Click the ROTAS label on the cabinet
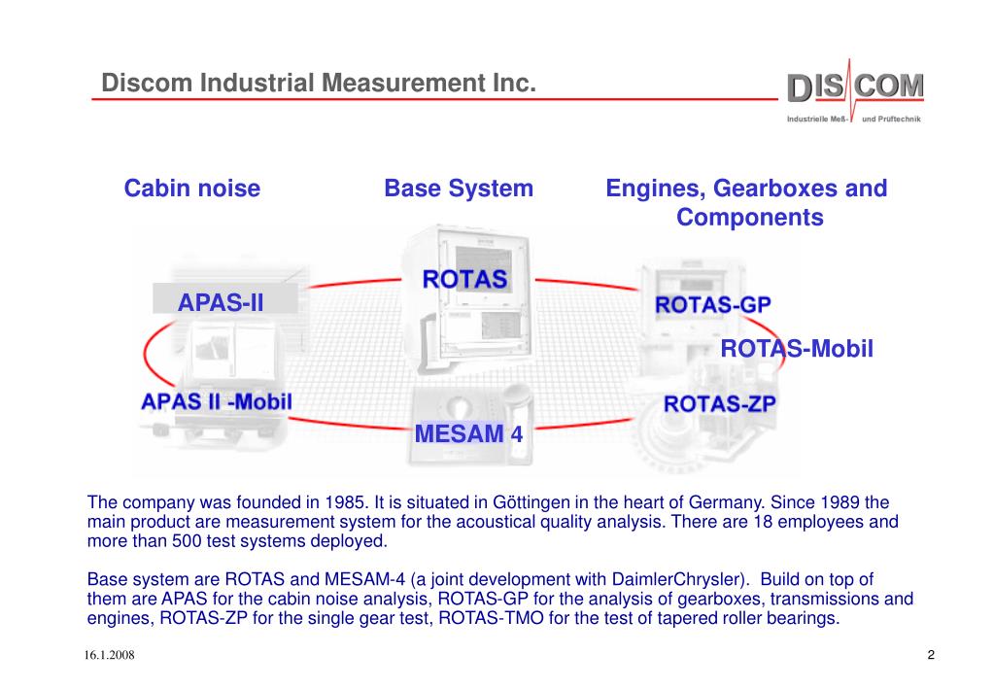The width and height of the screenshot is (994, 688). tap(464, 279)
